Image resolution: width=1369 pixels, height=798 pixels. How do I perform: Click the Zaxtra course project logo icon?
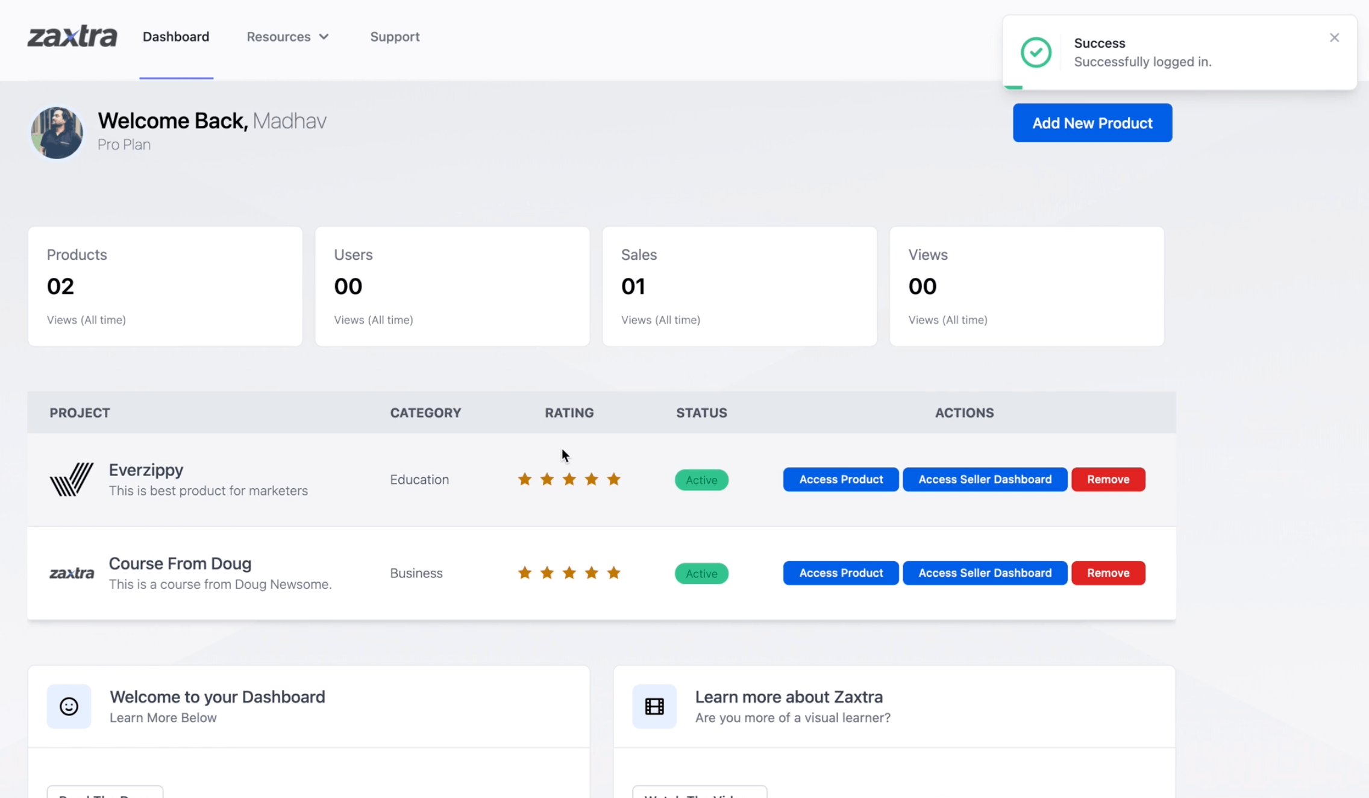coord(71,573)
